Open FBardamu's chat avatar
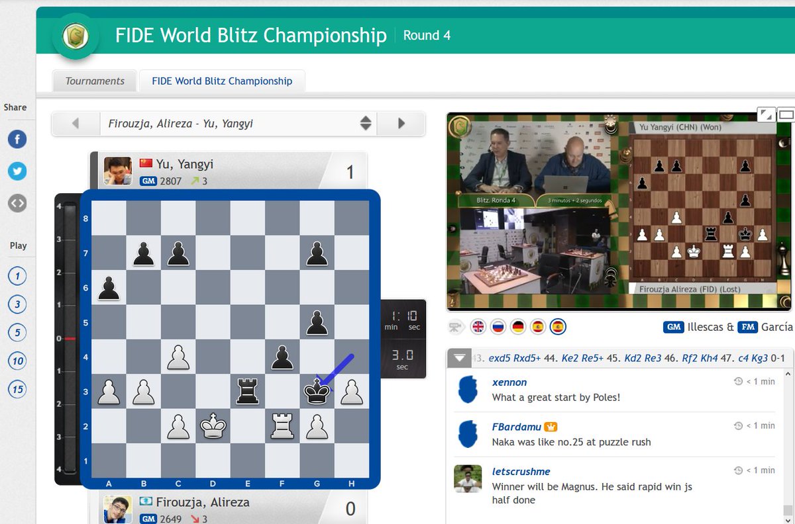 [469, 434]
